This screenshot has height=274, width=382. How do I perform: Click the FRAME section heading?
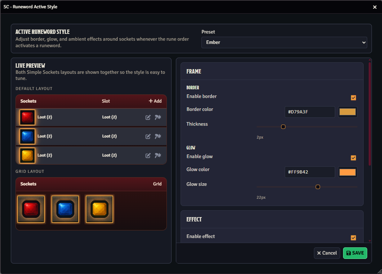194,72
